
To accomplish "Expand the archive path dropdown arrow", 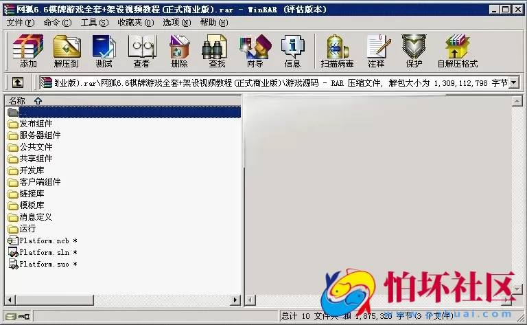I will (x=513, y=82).
